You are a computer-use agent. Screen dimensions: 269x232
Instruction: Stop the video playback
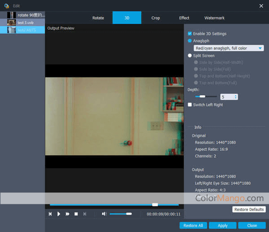click(76, 214)
